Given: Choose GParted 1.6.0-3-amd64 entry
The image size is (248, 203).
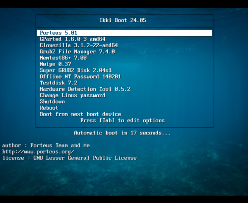Looking at the screenshot, I should [72, 39].
